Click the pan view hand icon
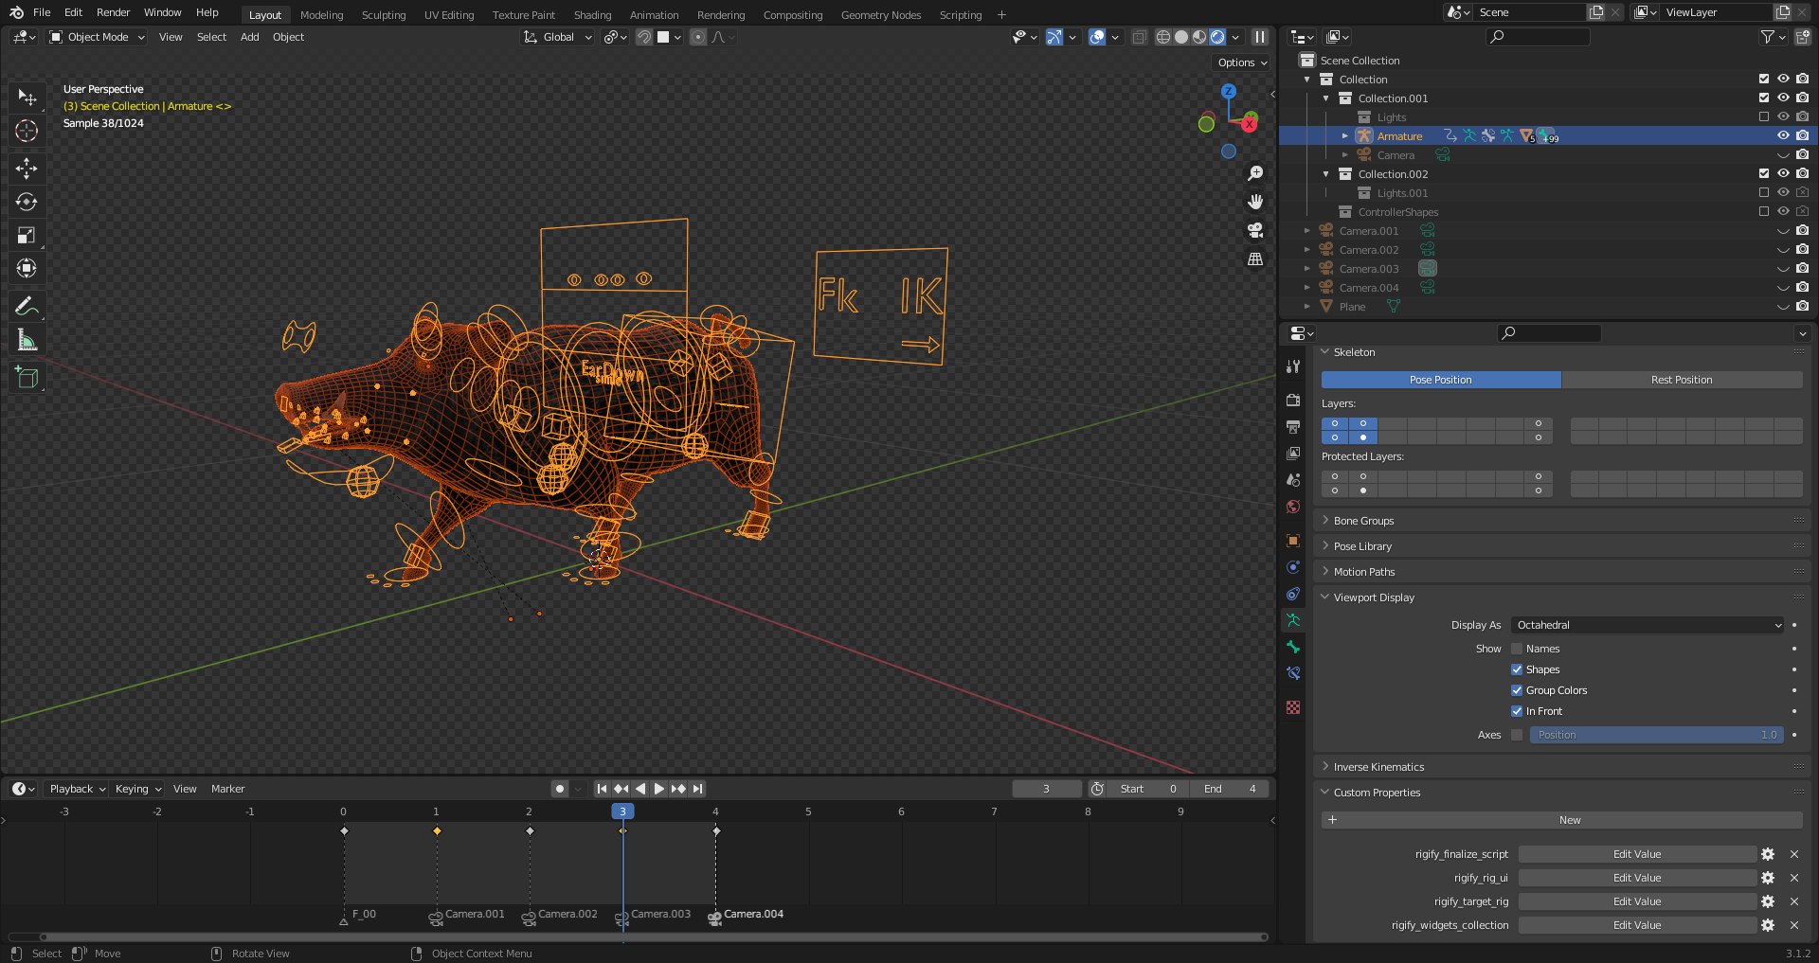The height and width of the screenshot is (963, 1819). (1255, 202)
